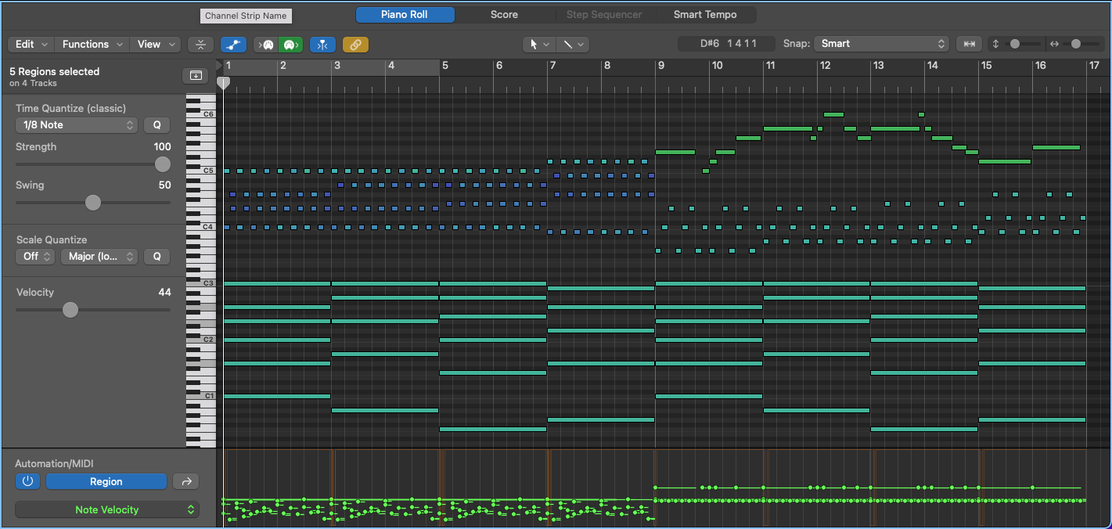Disable green MIDI Out toggle
Image resolution: width=1112 pixels, height=529 pixels.
[x=290, y=45]
